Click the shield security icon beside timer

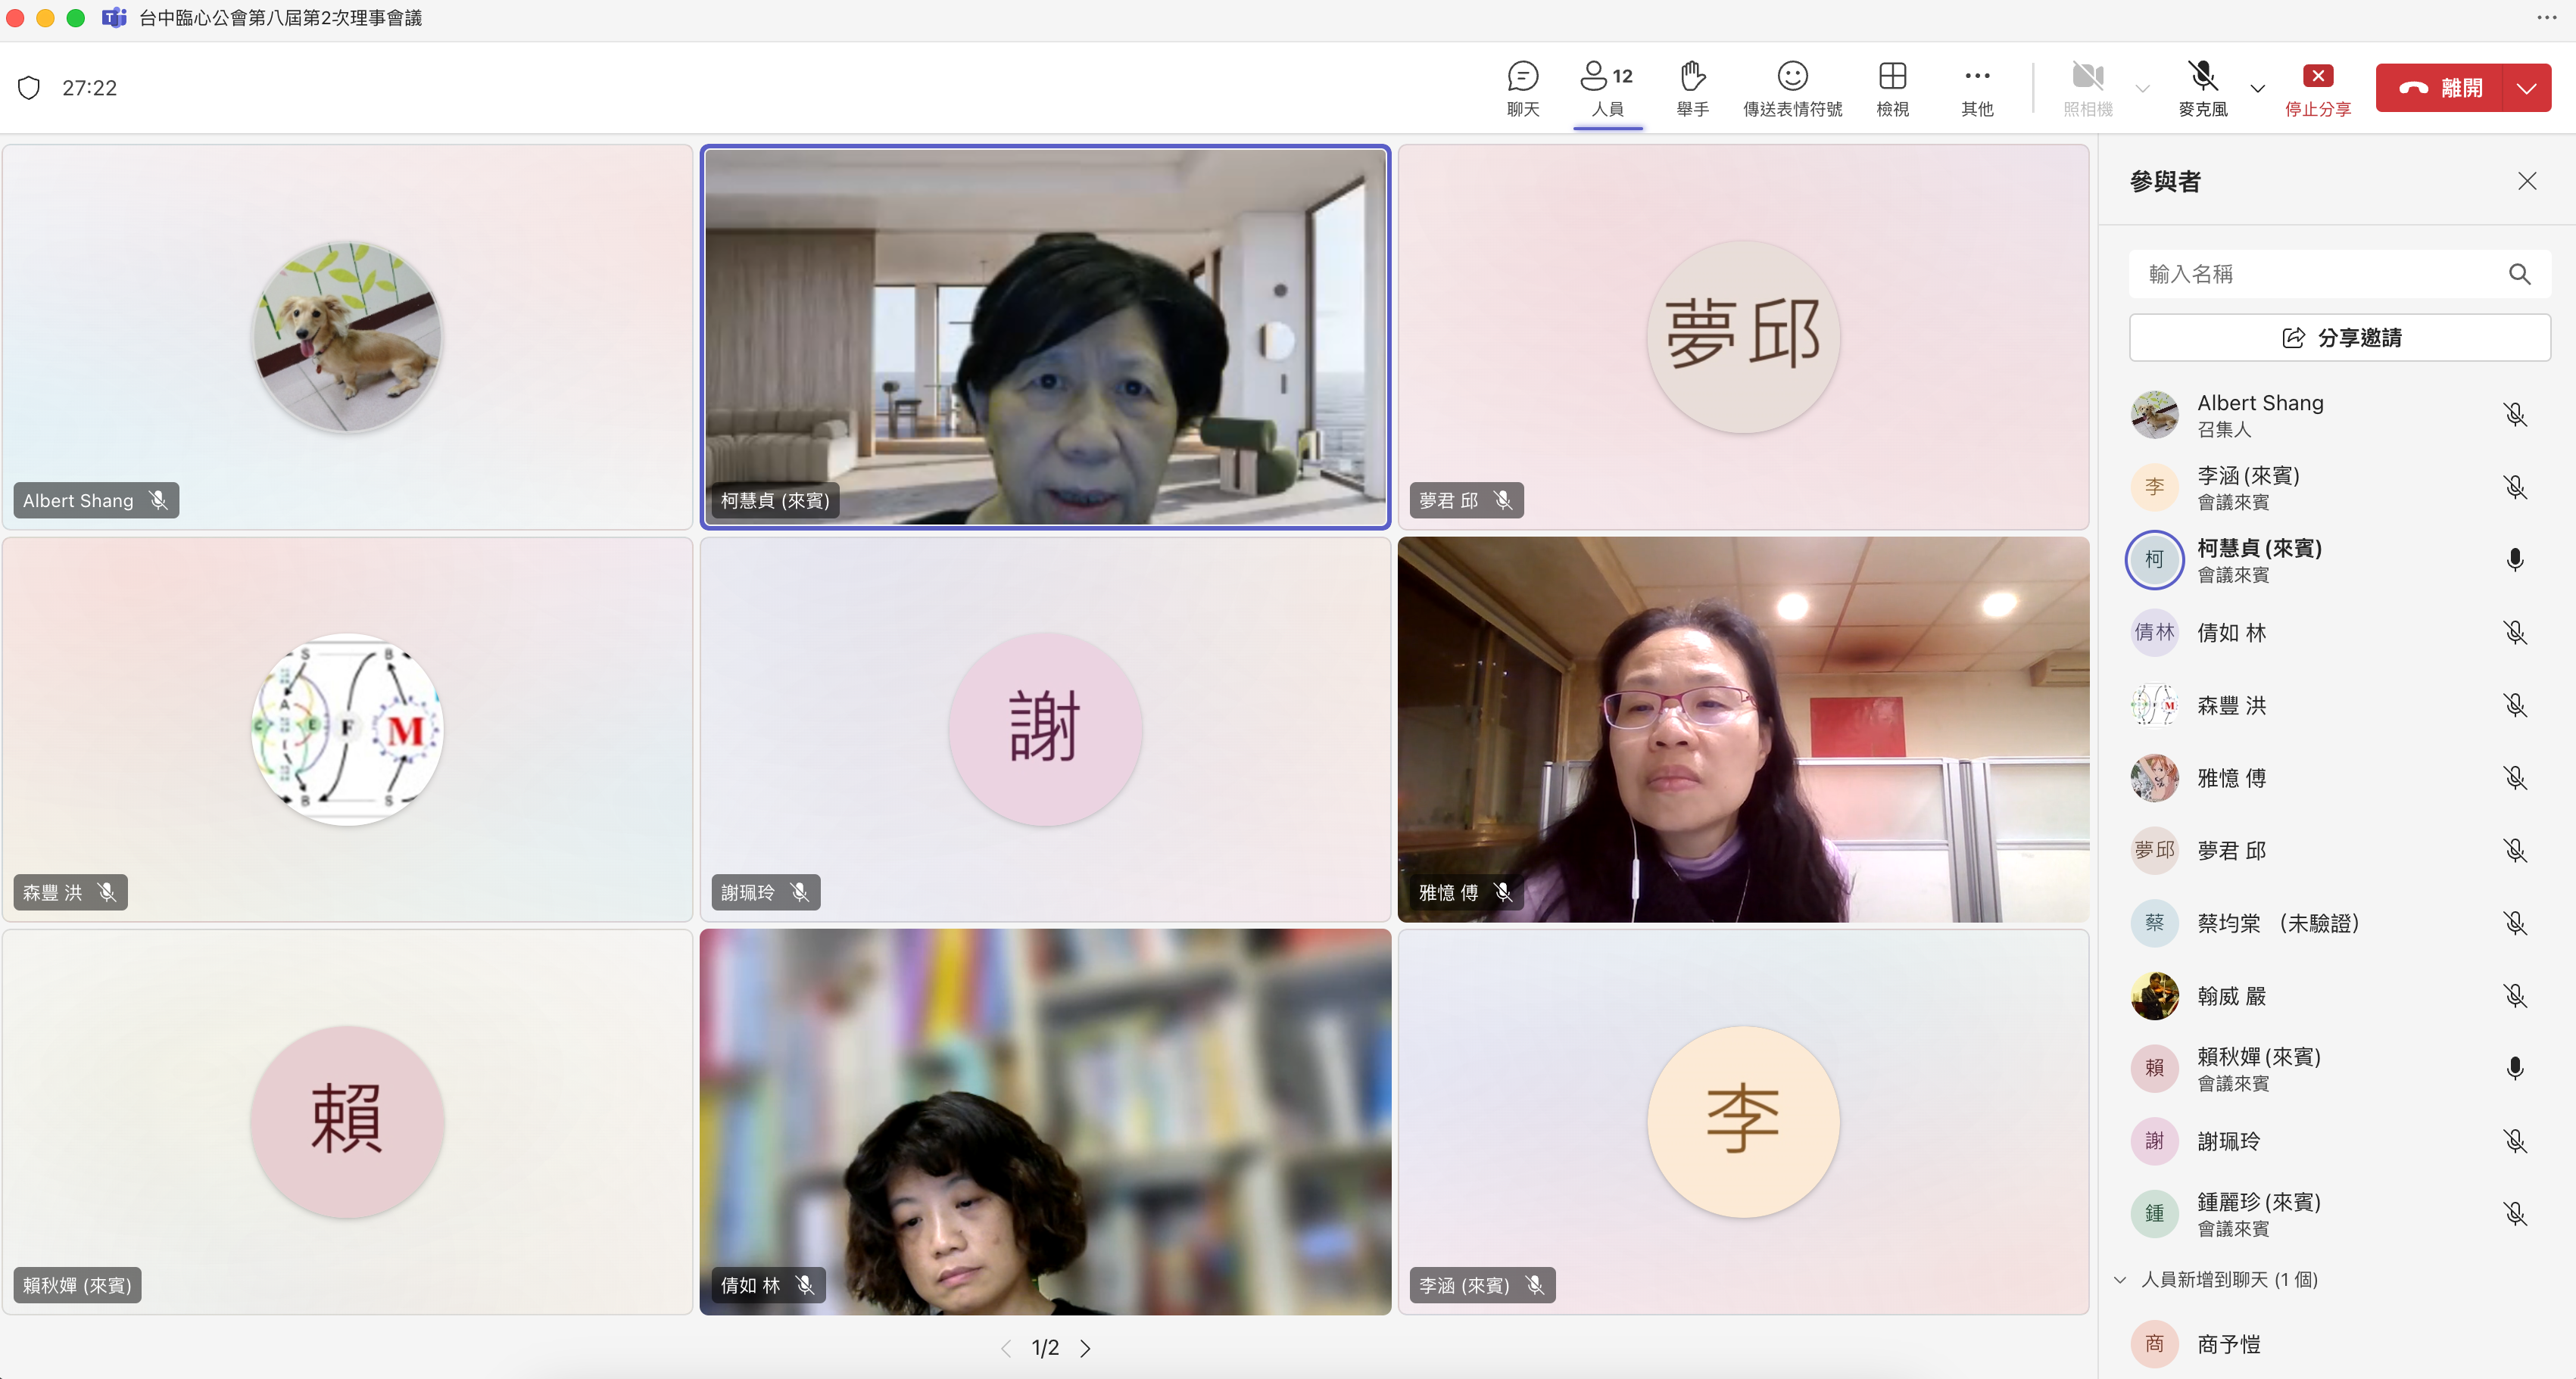(x=29, y=88)
